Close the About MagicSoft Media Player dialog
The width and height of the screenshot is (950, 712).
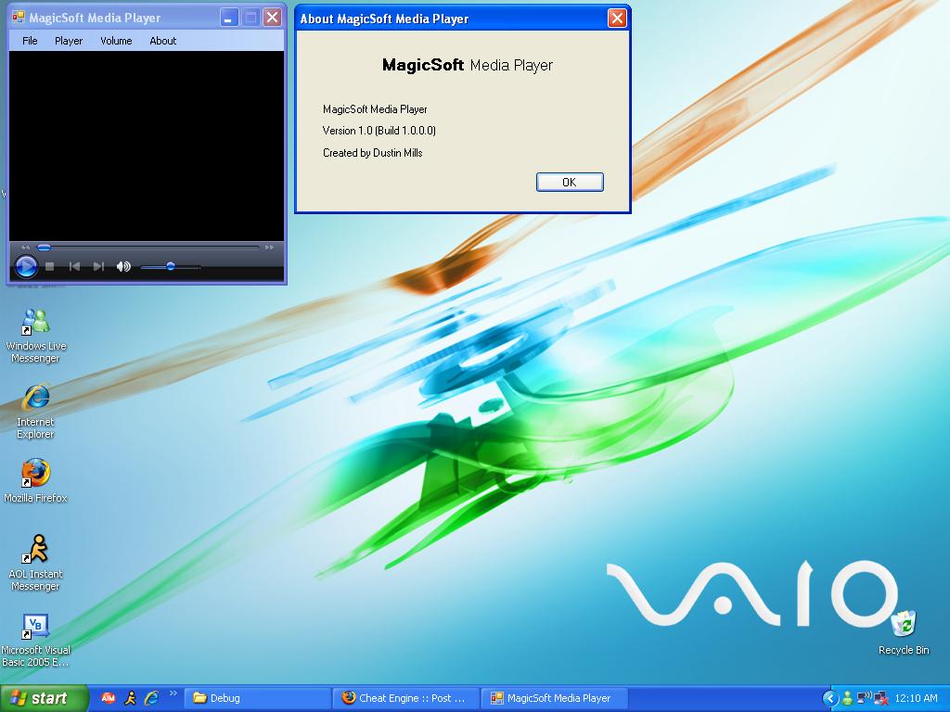pos(617,19)
